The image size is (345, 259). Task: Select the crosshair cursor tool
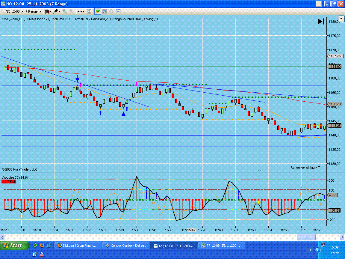point(81,11)
